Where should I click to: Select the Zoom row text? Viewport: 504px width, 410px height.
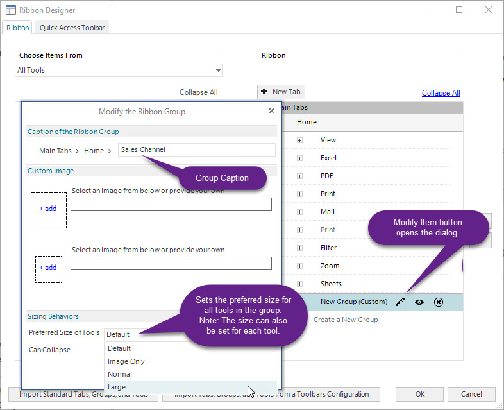click(x=330, y=266)
